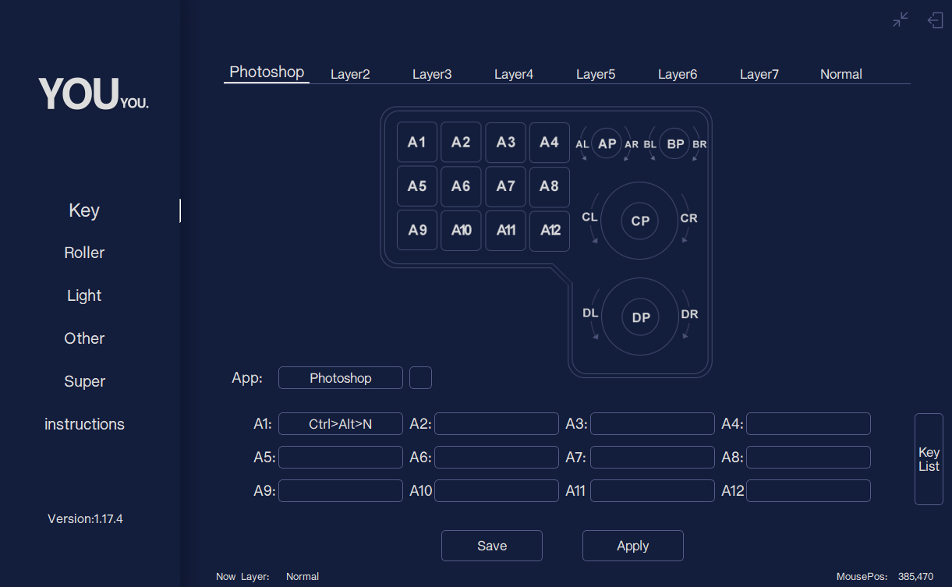This screenshot has width=952, height=587.
Task: Select the A3 key on device diagram
Action: tap(505, 142)
